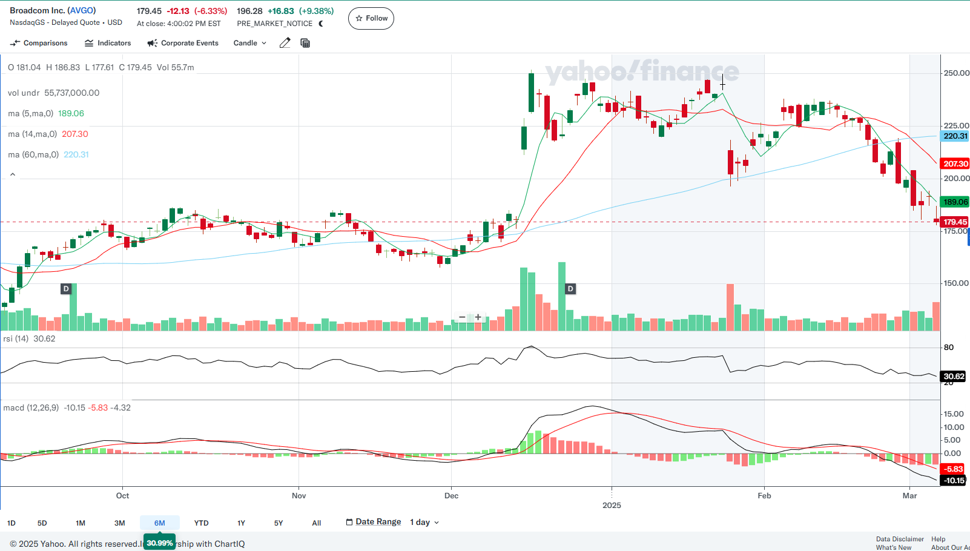Image resolution: width=970 pixels, height=551 pixels.
Task: Select the 6M time range
Action: [160, 523]
